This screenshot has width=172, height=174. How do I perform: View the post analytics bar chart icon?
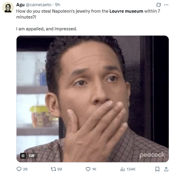[122, 169]
